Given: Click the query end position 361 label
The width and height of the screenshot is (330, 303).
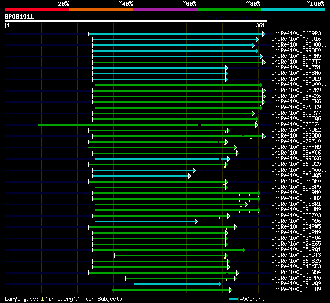Looking at the screenshot, I should pos(260,25).
